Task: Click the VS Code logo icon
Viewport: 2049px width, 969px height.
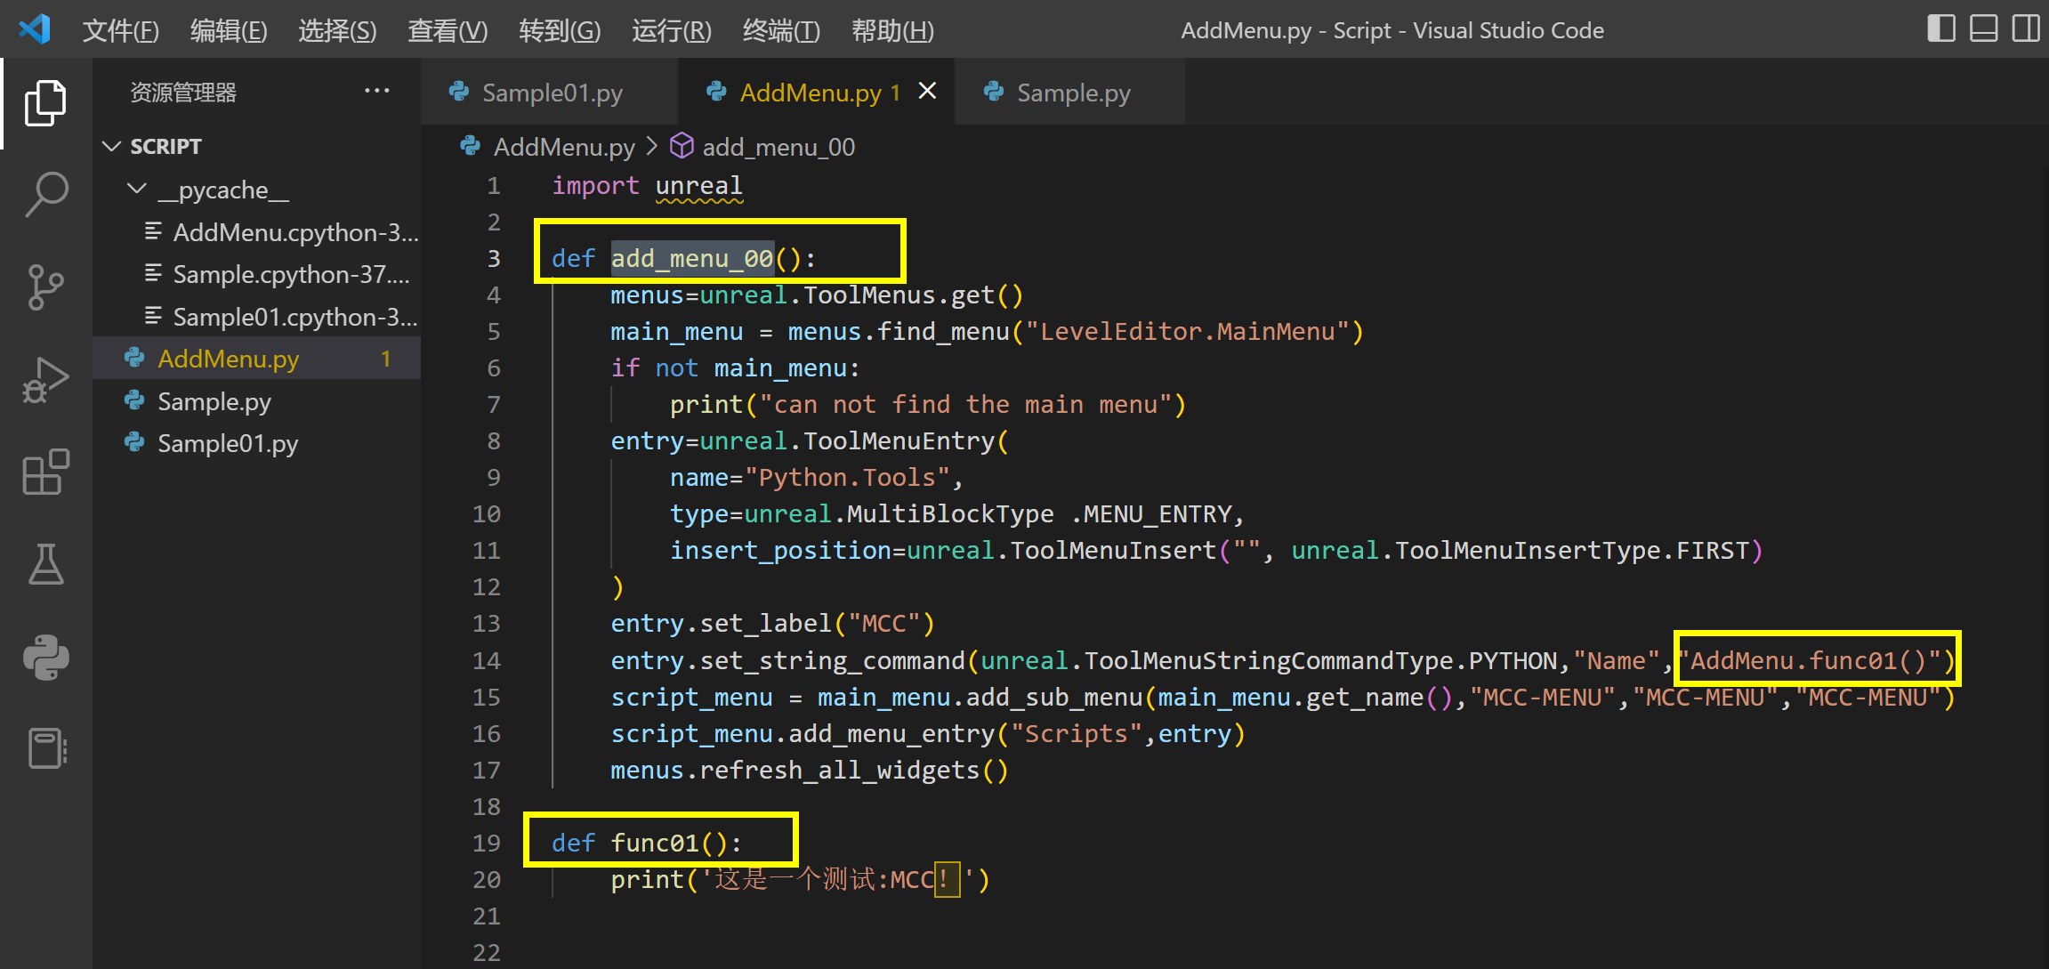Action: [35, 29]
